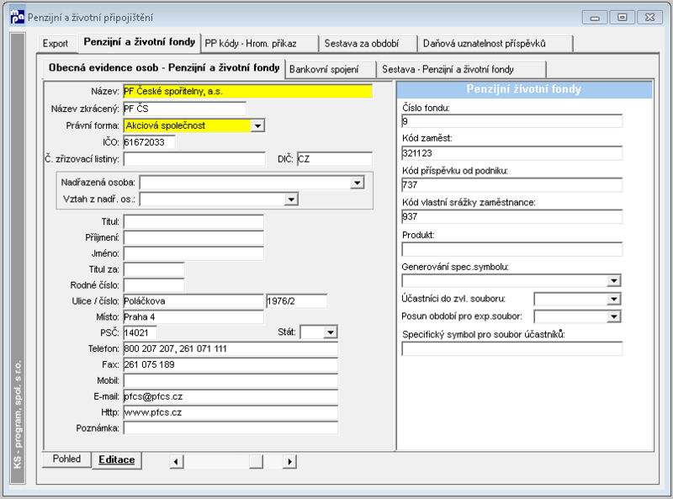Click the Název field with PF České spořitelny
673x499 pixels.
247,92
